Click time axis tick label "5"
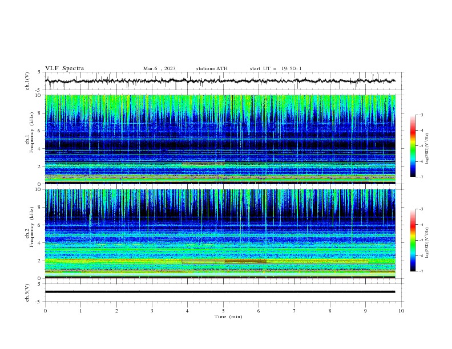Viewport: 452px width, 349px height. [223, 311]
